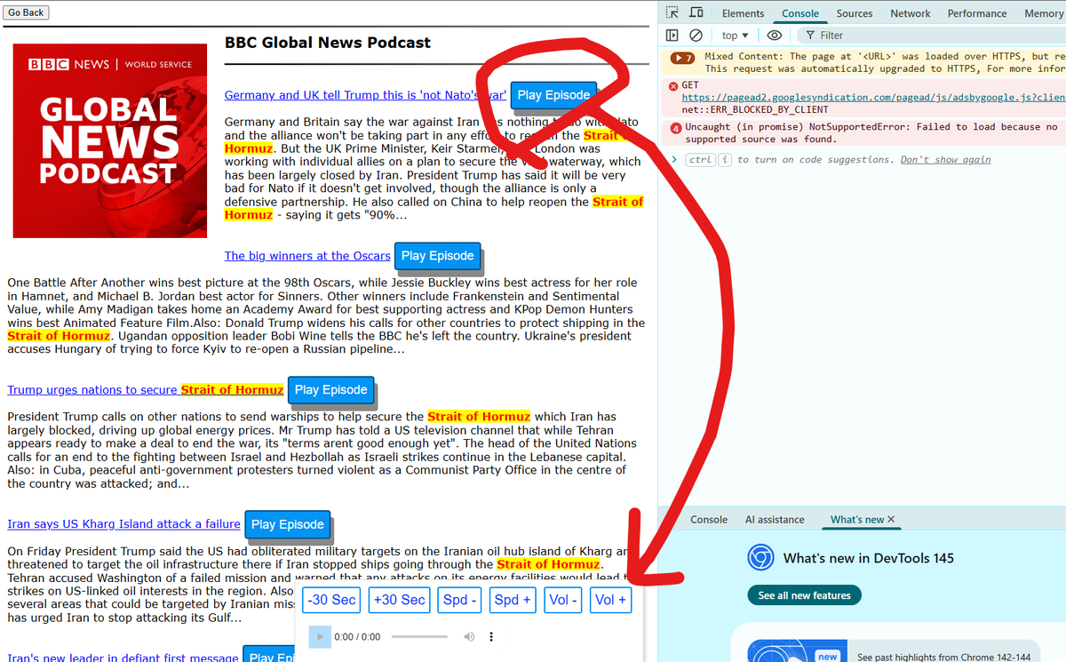The height and width of the screenshot is (662, 1066).
Task: Click the Go Back button
Action: pos(27,12)
